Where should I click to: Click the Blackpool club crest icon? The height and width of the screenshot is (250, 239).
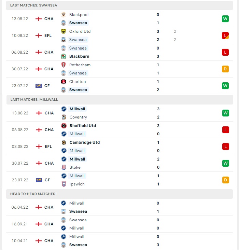[64, 15]
